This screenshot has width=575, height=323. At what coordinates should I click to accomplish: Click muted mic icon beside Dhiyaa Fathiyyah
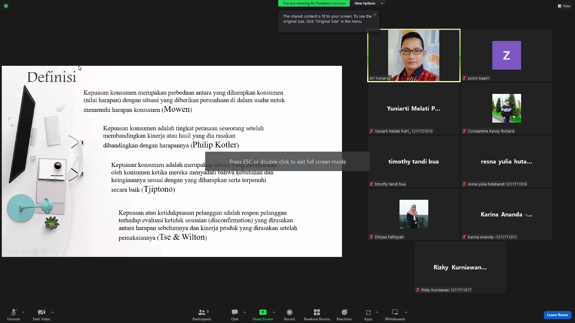[x=372, y=237]
